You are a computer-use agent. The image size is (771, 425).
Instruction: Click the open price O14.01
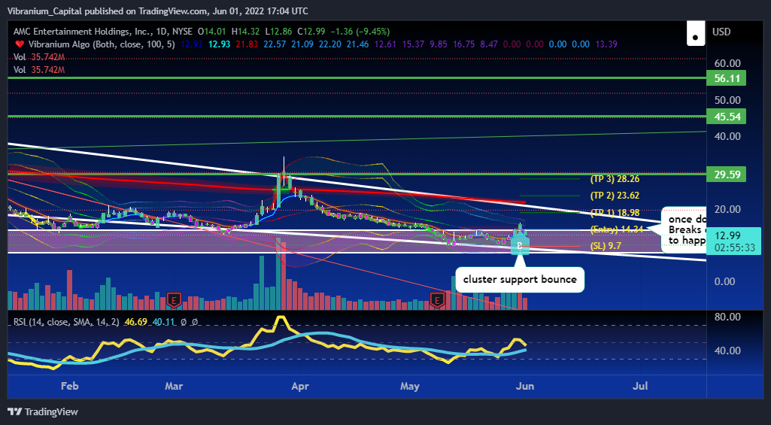212,32
